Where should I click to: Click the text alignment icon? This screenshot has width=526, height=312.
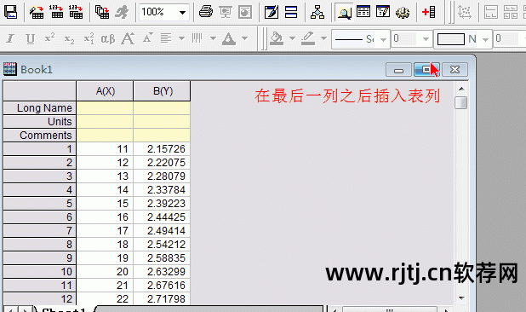(166, 38)
